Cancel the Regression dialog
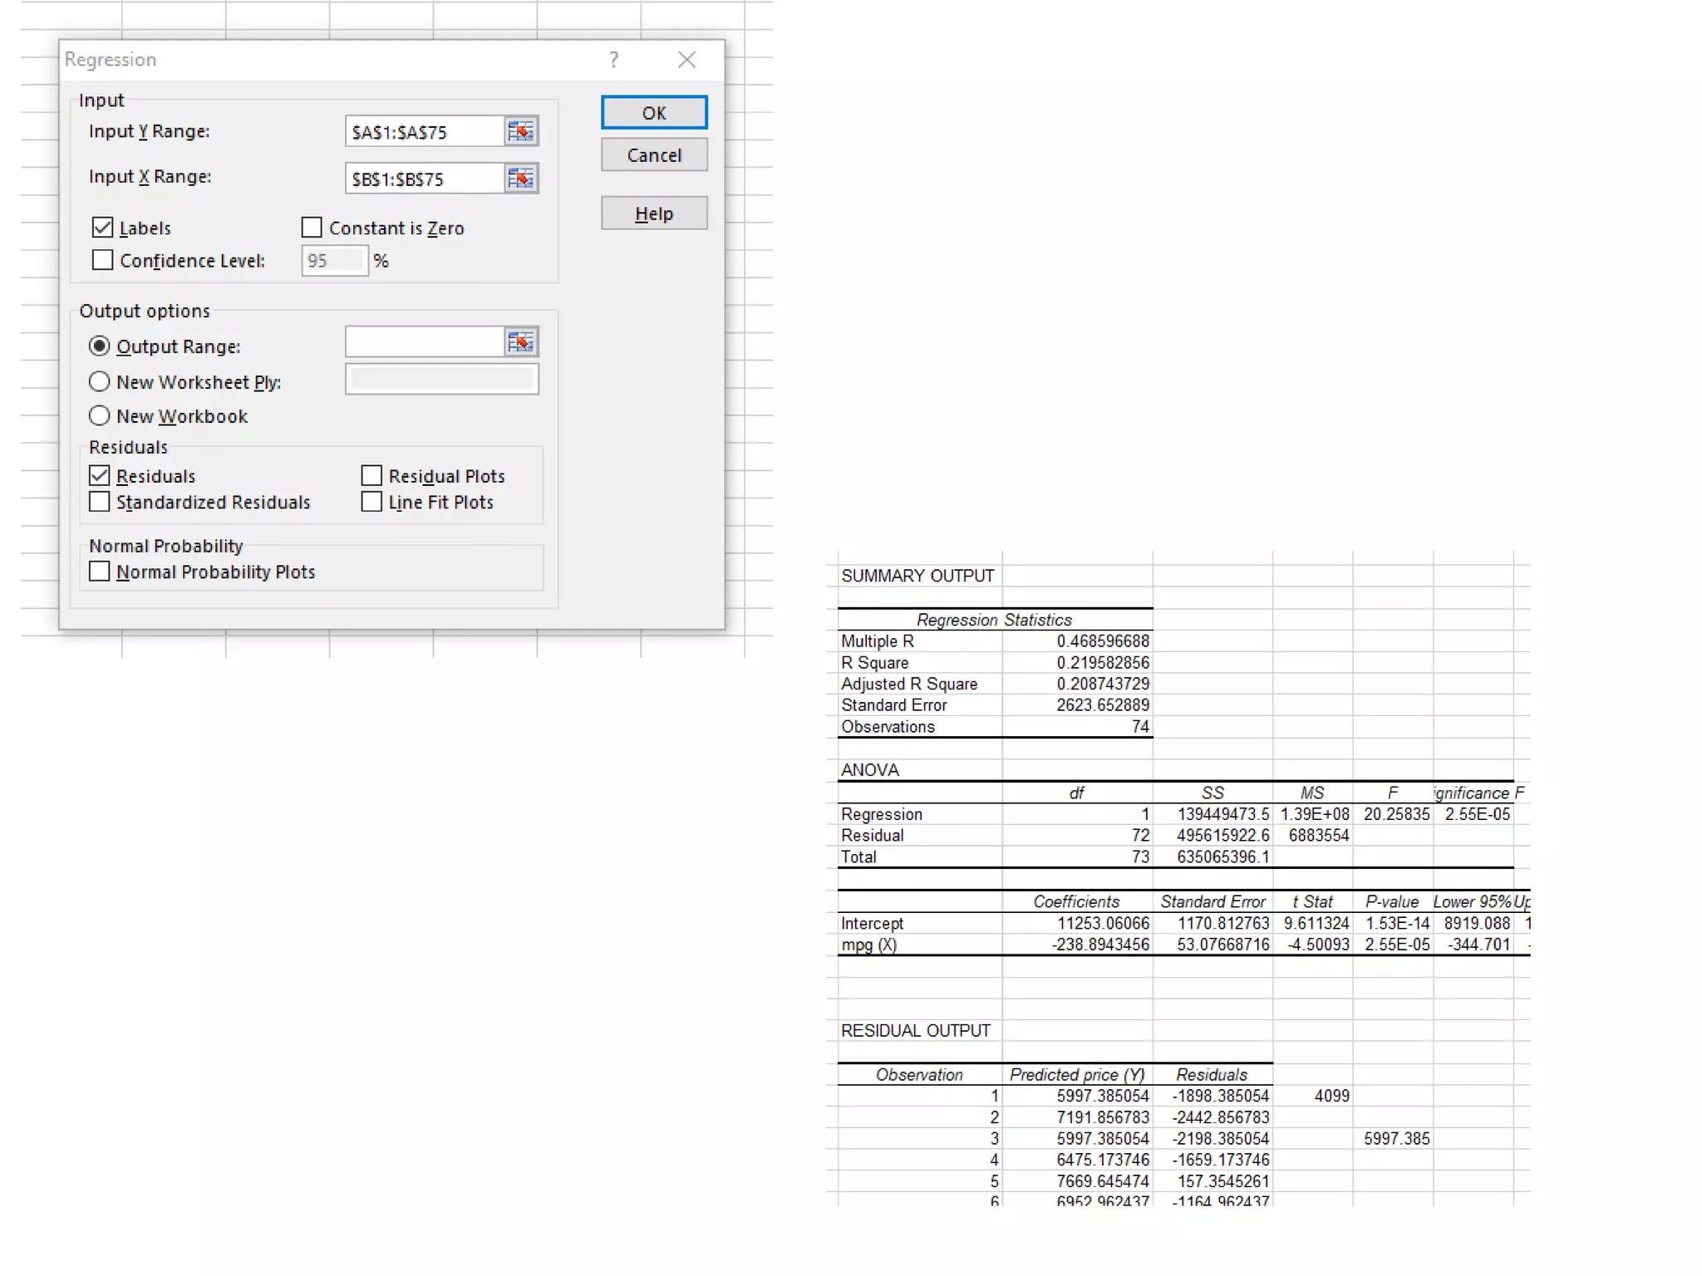This screenshot has width=1702, height=1276. [654, 155]
